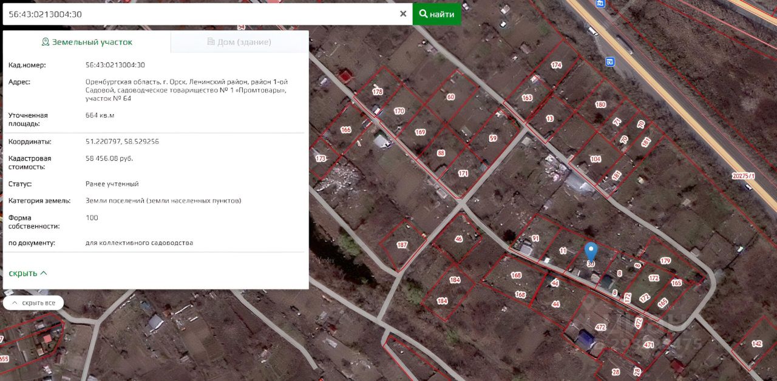
Task: Select parcel 59 on the map
Action: click(493, 138)
